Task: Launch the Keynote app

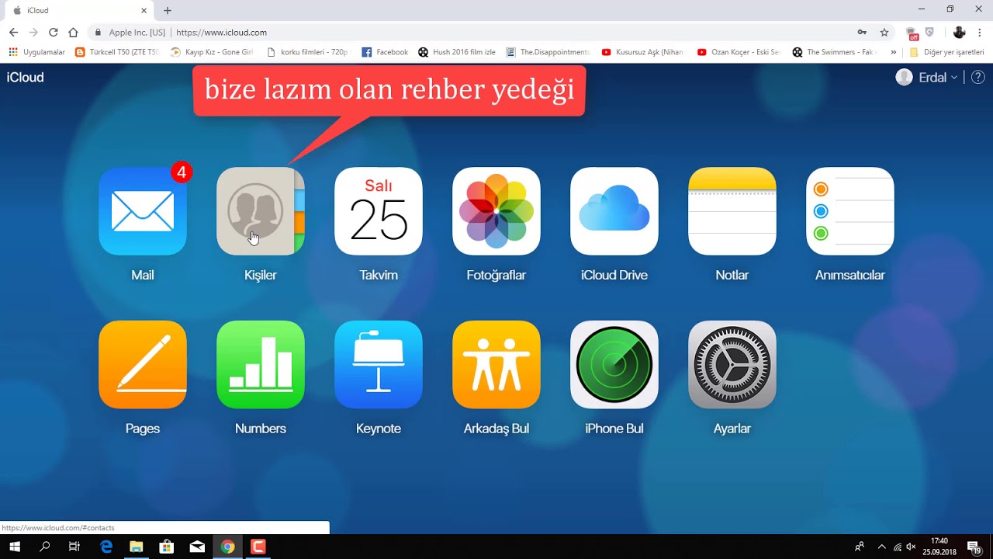Action: [379, 365]
